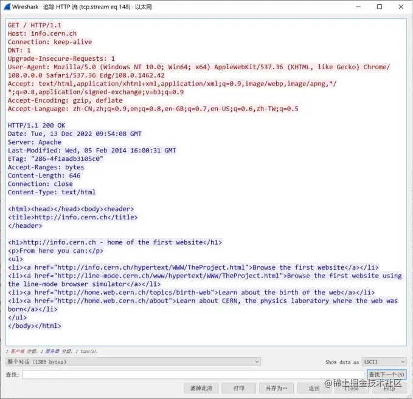Close the window with the X icon

(x=401, y=7)
